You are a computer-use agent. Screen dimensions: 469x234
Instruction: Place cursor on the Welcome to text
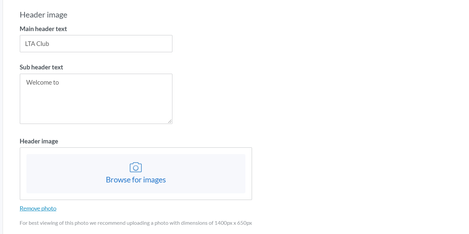(x=43, y=83)
